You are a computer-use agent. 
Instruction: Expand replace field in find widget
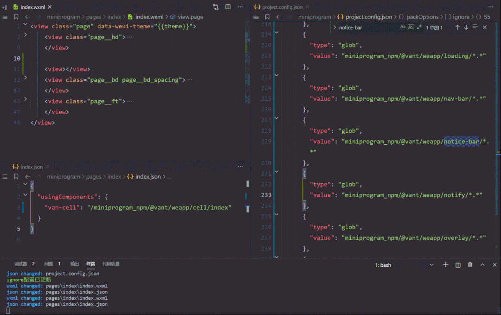click(334, 27)
